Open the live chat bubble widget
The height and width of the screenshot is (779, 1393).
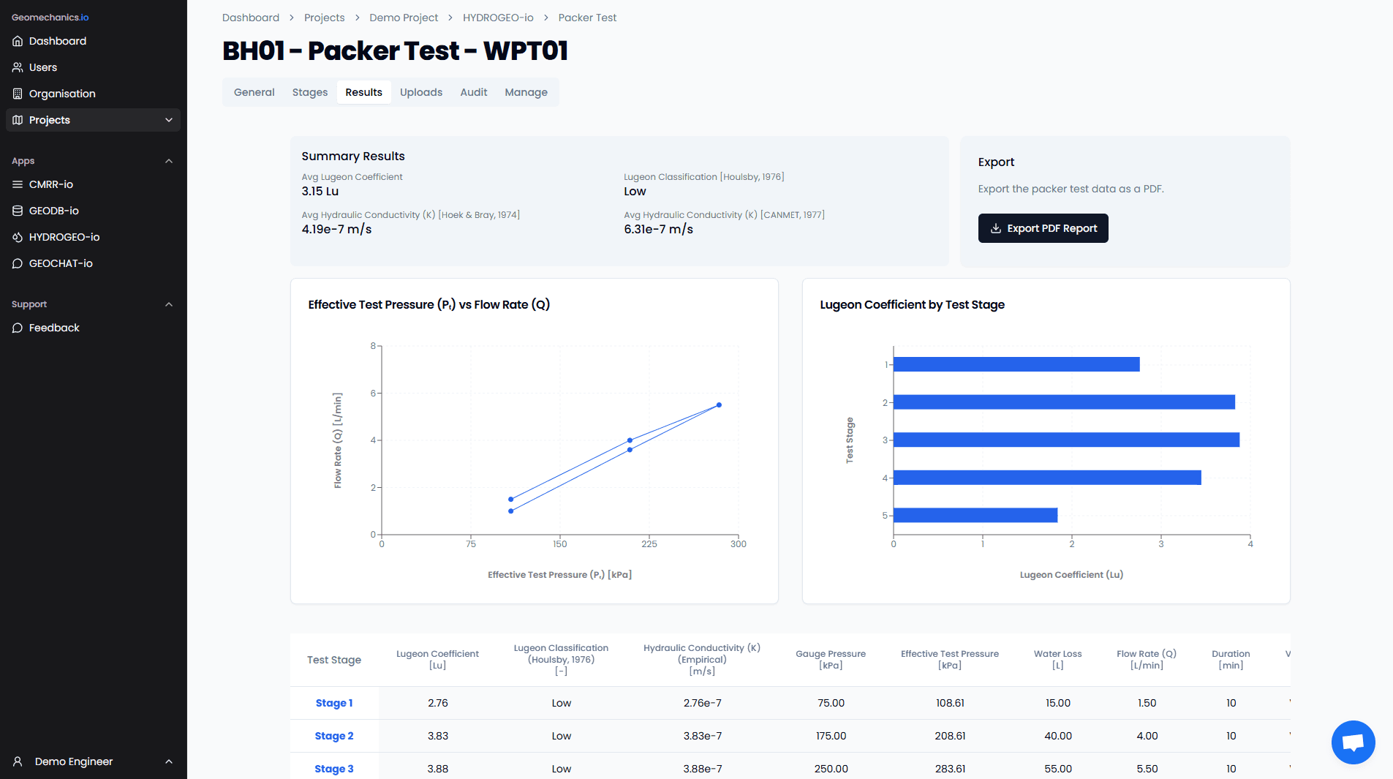tap(1353, 742)
